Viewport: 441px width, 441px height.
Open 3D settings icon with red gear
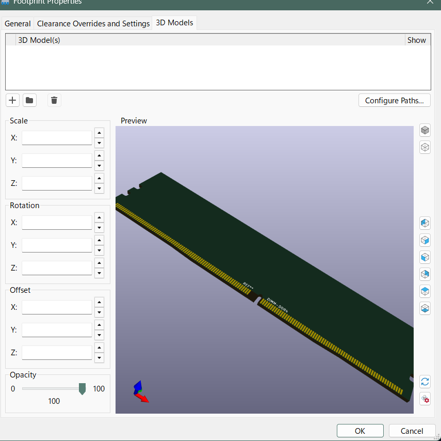(x=425, y=399)
